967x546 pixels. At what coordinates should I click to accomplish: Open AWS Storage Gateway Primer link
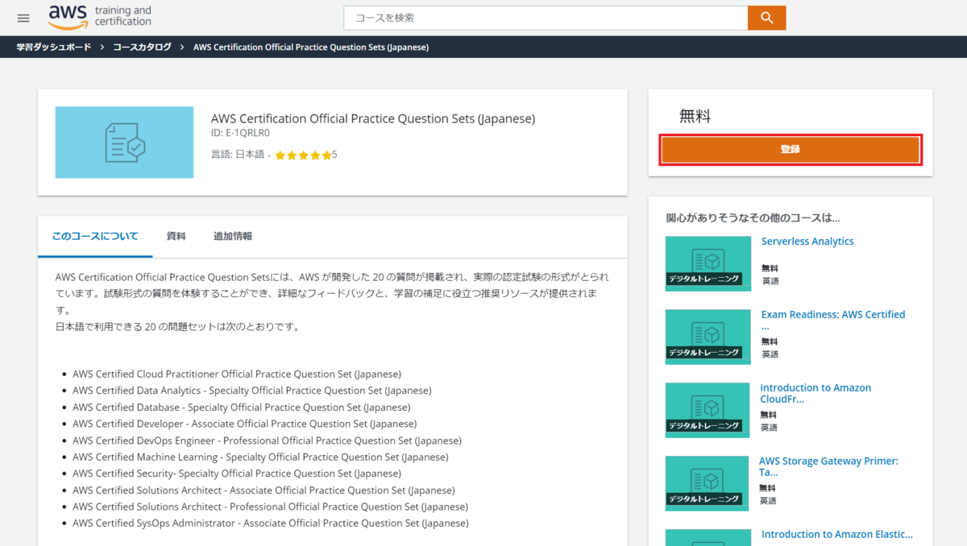point(828,467)
